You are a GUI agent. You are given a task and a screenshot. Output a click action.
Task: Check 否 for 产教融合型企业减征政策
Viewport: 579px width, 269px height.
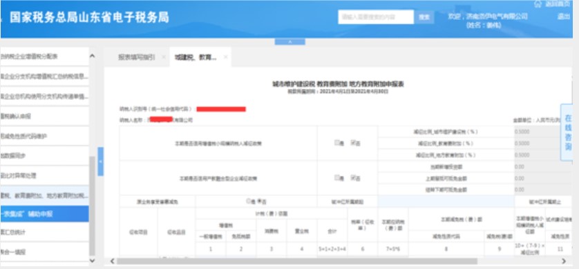(x=353, y=178)
